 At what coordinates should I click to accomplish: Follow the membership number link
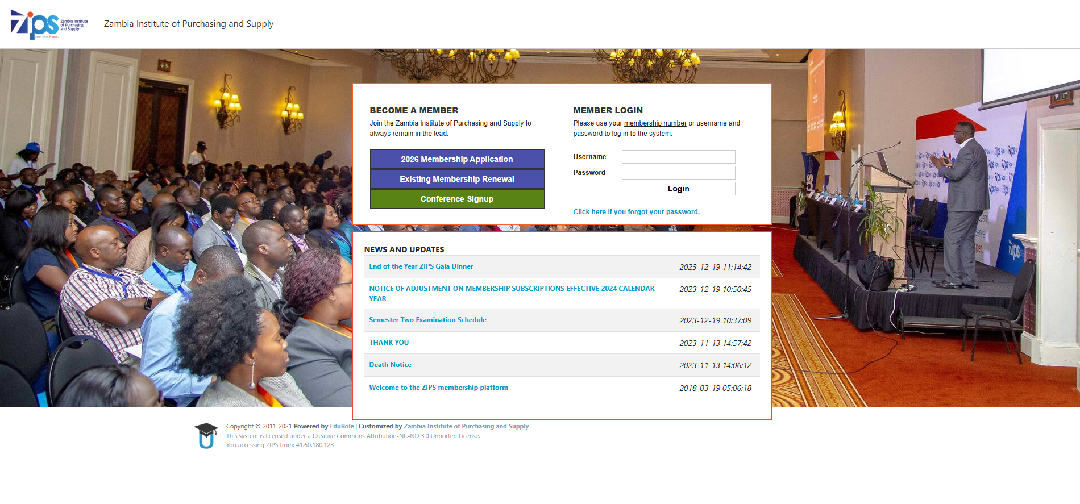tap(655, 123)
